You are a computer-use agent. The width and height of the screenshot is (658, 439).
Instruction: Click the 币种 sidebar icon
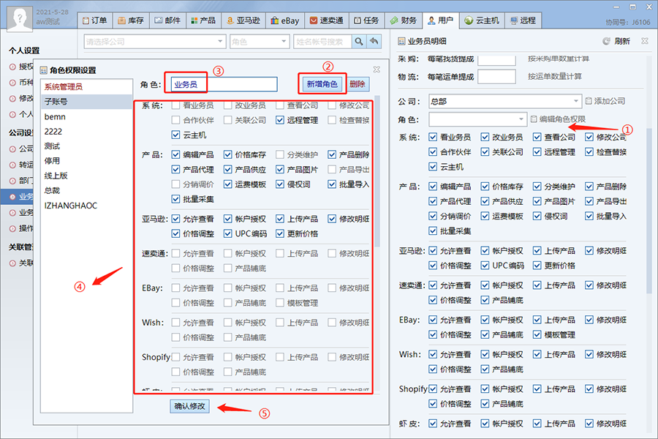12,83
